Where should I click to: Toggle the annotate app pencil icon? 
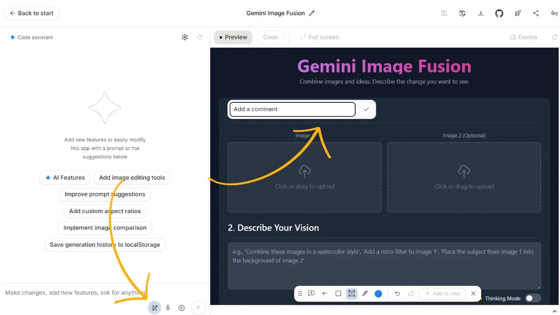[154, 308]
